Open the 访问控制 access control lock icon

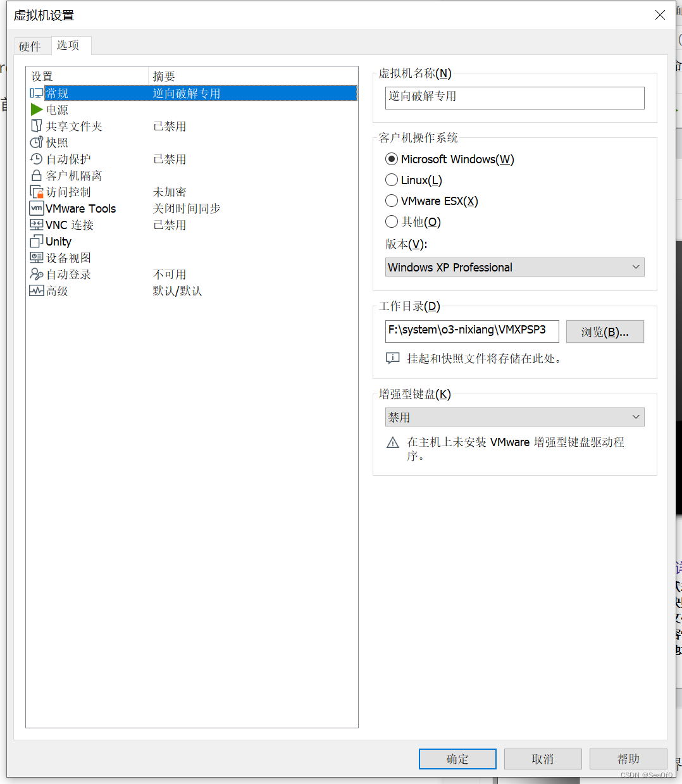tap(37, 191)
